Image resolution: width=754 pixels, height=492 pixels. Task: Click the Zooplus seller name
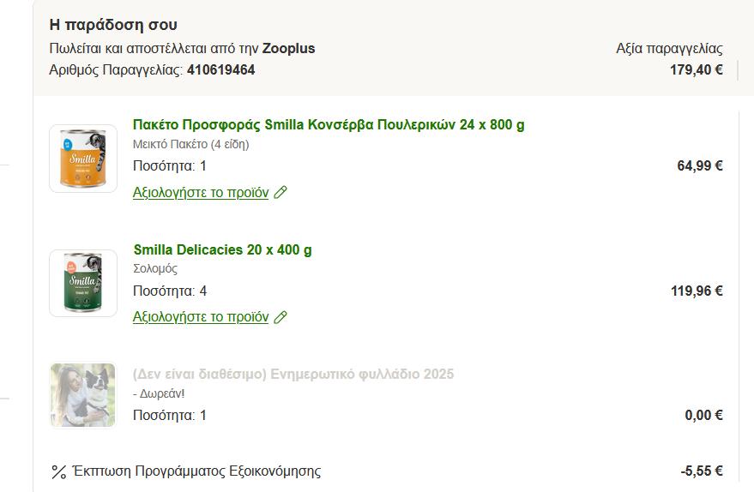288,49
